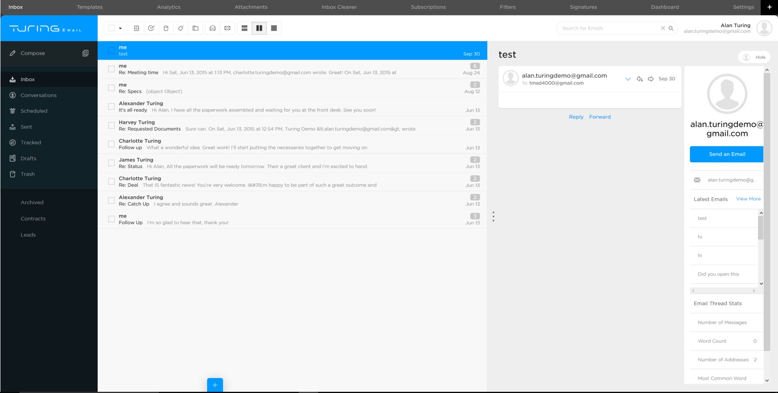Switch to full pane view icon
The width and height of the screenshot is (778, 393).
274,28
